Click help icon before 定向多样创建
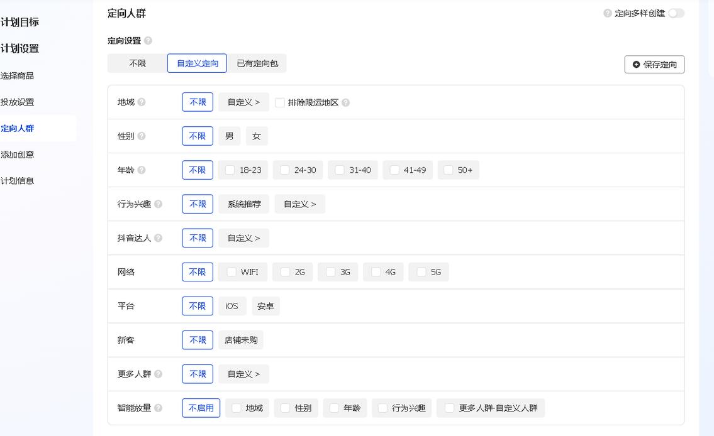The height and width of the screenshot is (436, 714). pyautogui.click(x=608, y=13)
